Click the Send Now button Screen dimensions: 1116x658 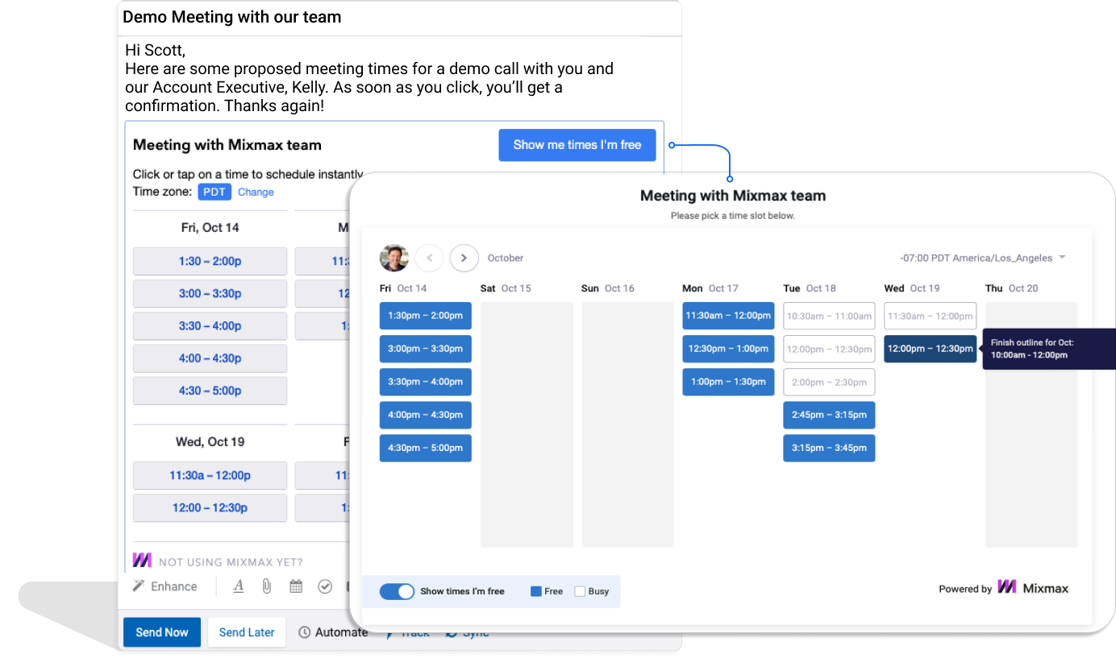click(x=162, y=632)
